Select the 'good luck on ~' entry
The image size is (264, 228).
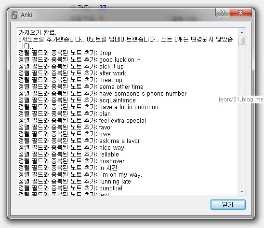click(79, 59)
